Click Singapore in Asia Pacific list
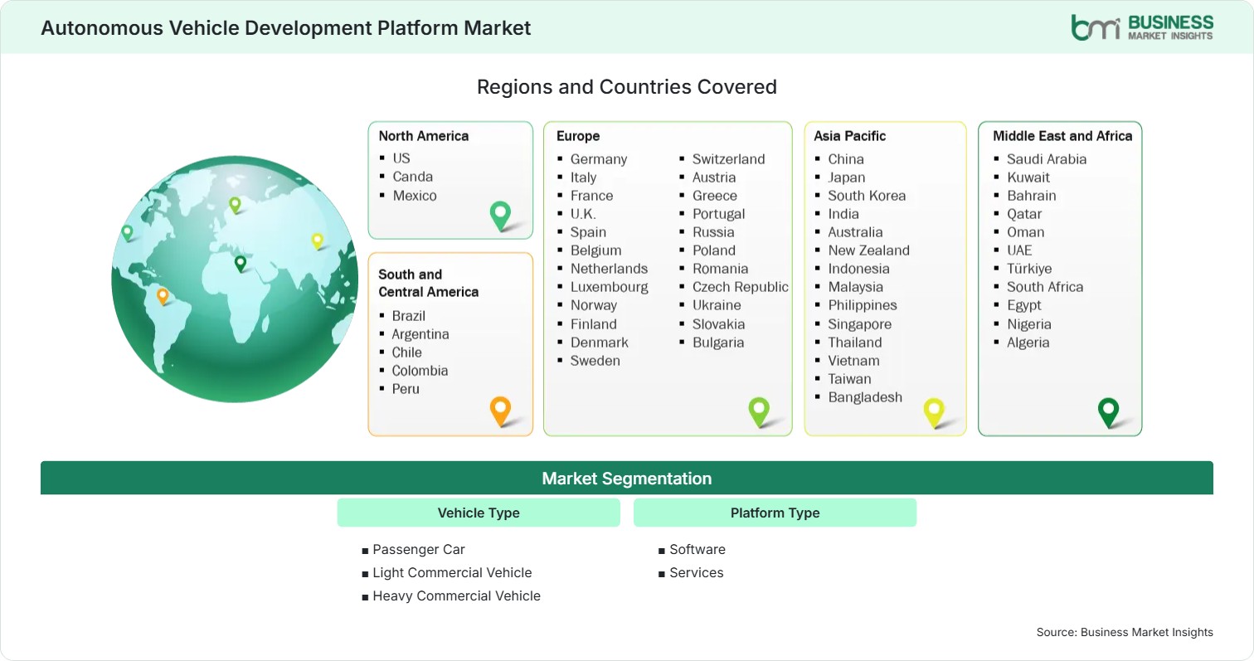 coord(860,324)
